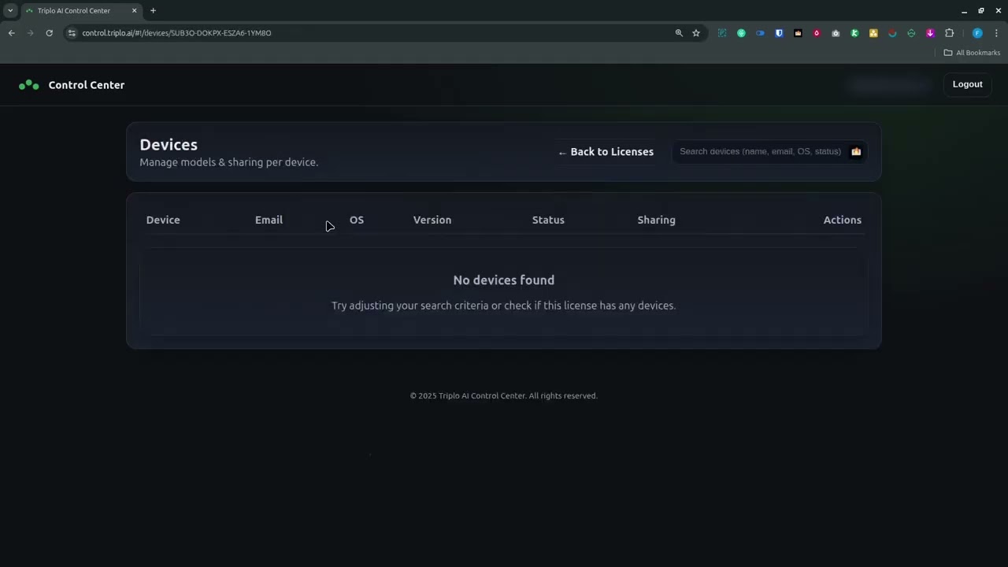Click the 2025 Triplo AI copyright footer text
This screenshot has height=567, width=1008.
pyautogui.click(x=504, y=396)
